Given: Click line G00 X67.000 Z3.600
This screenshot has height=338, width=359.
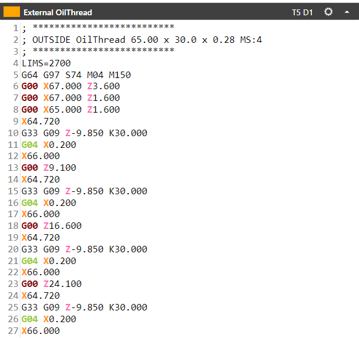Looking at the screenshot, I should [71, 86].
